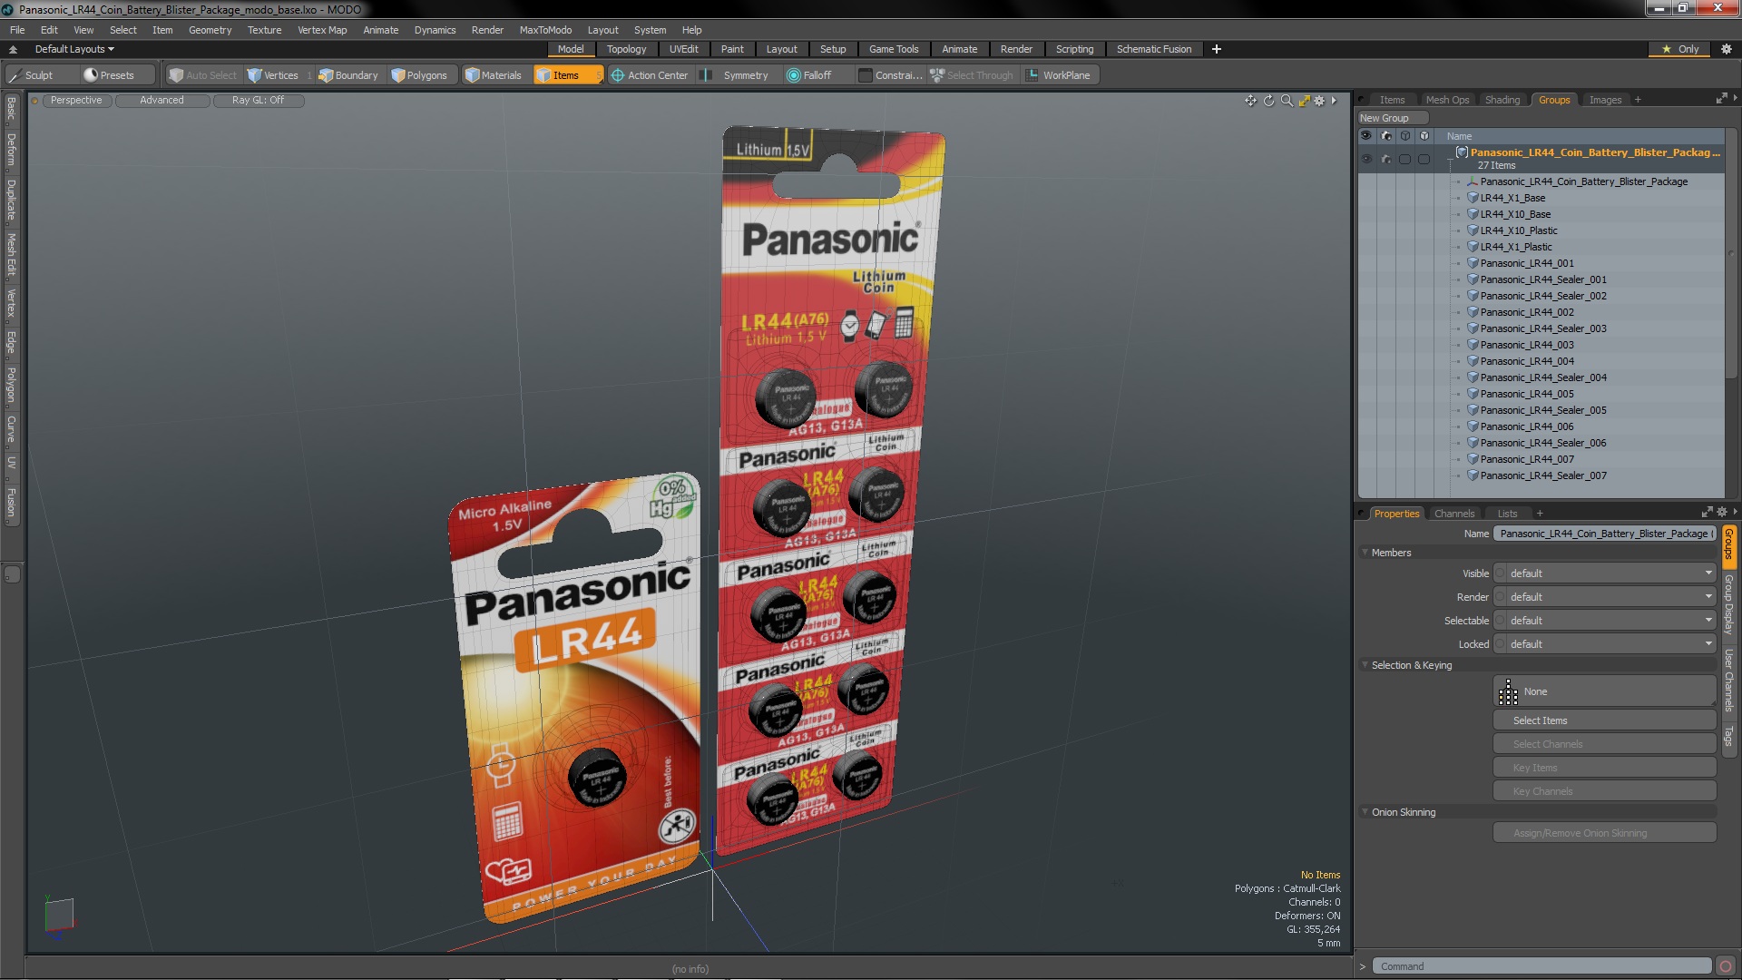The height and width of the screenshot is (980, 1742).
Task: Select Panasonic_LR44_Sealer_004 item
Action: (x=1542, y=377)
